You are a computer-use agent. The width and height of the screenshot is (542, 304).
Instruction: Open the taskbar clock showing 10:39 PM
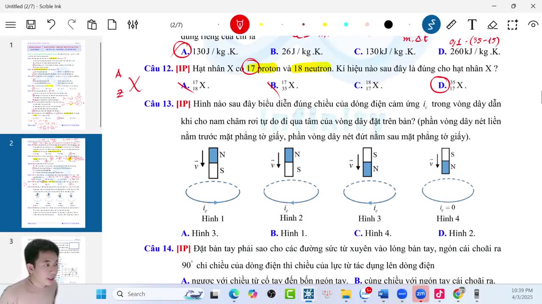click(522, 294)
